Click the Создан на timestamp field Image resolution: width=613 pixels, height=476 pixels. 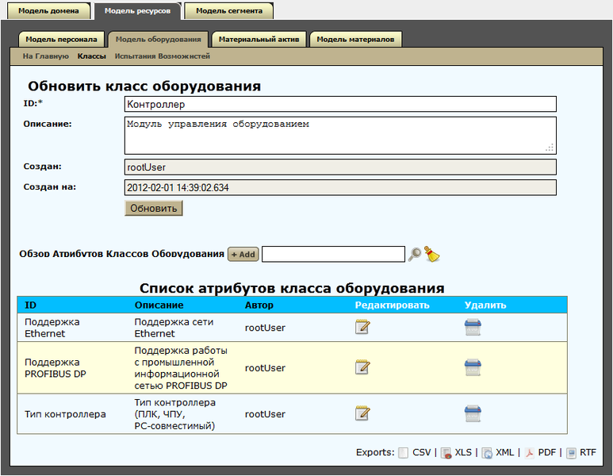340,187
